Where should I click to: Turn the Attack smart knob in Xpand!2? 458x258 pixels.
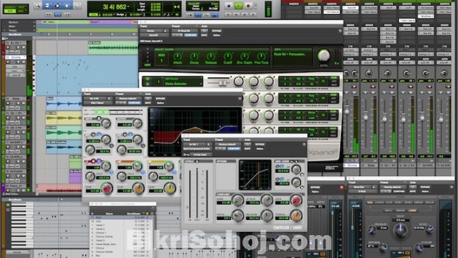tap(177, 57)
